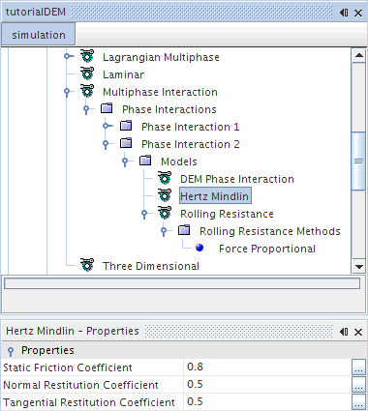Select the Models tree item

(179, 161)
